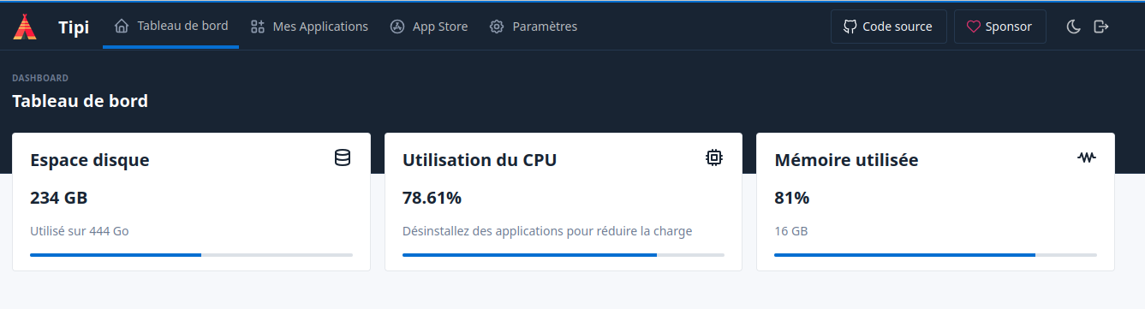Click the Sponsor button

[x=999, y=27]
